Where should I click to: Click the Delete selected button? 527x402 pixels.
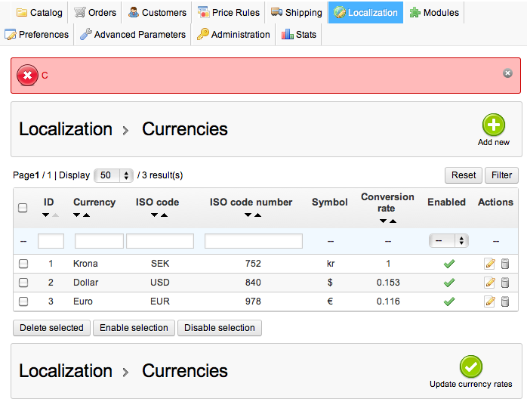[51, 328]
